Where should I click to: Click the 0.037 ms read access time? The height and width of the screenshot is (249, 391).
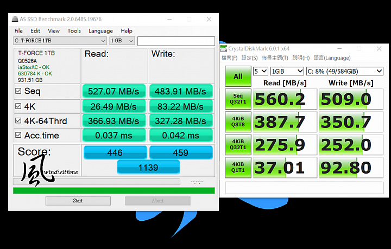click(x=113, y=136)
